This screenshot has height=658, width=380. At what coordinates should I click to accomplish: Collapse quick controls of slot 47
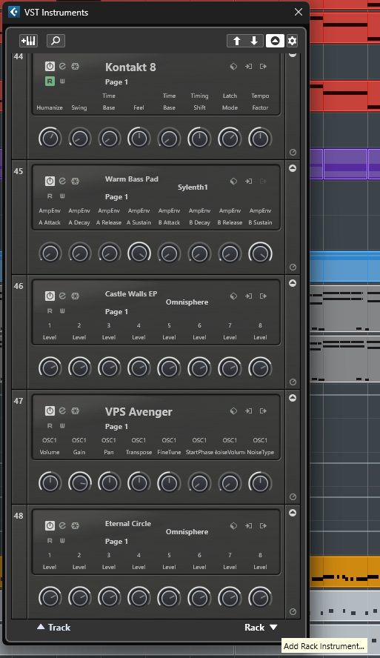(293, 398)
